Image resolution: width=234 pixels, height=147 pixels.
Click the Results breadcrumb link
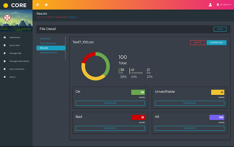coord(73,17)
